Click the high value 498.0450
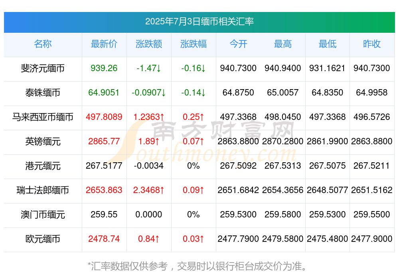The width and height of the screenshot is (399, 279). click(283, 117)
